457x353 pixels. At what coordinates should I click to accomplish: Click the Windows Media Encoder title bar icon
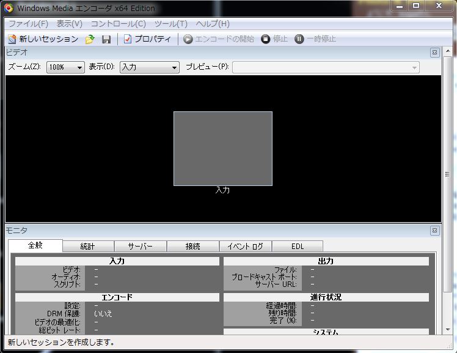tap(9, 8)
